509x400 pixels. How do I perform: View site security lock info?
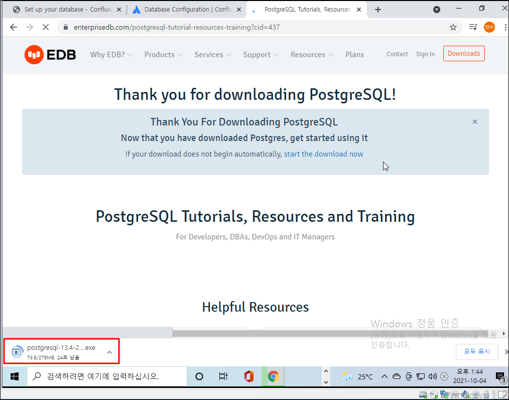tap(66, 27)
